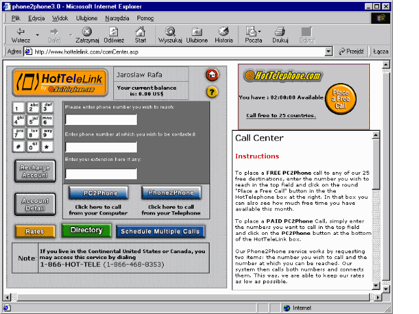Tap the keypad hash key

(x=19, y=147)
